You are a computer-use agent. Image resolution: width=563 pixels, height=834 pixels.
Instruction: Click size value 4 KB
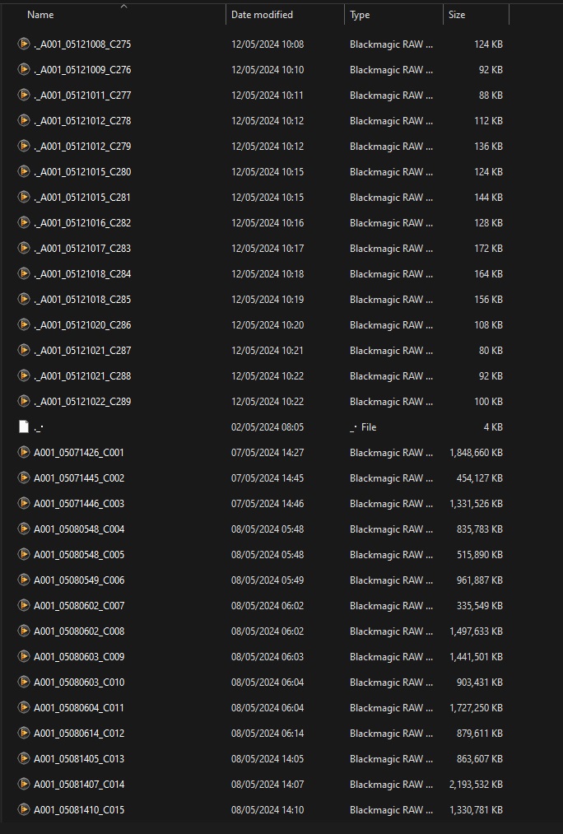click(493, 427)
